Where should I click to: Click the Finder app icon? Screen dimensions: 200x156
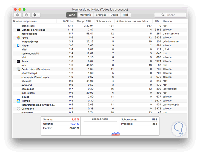click(18, 46)
